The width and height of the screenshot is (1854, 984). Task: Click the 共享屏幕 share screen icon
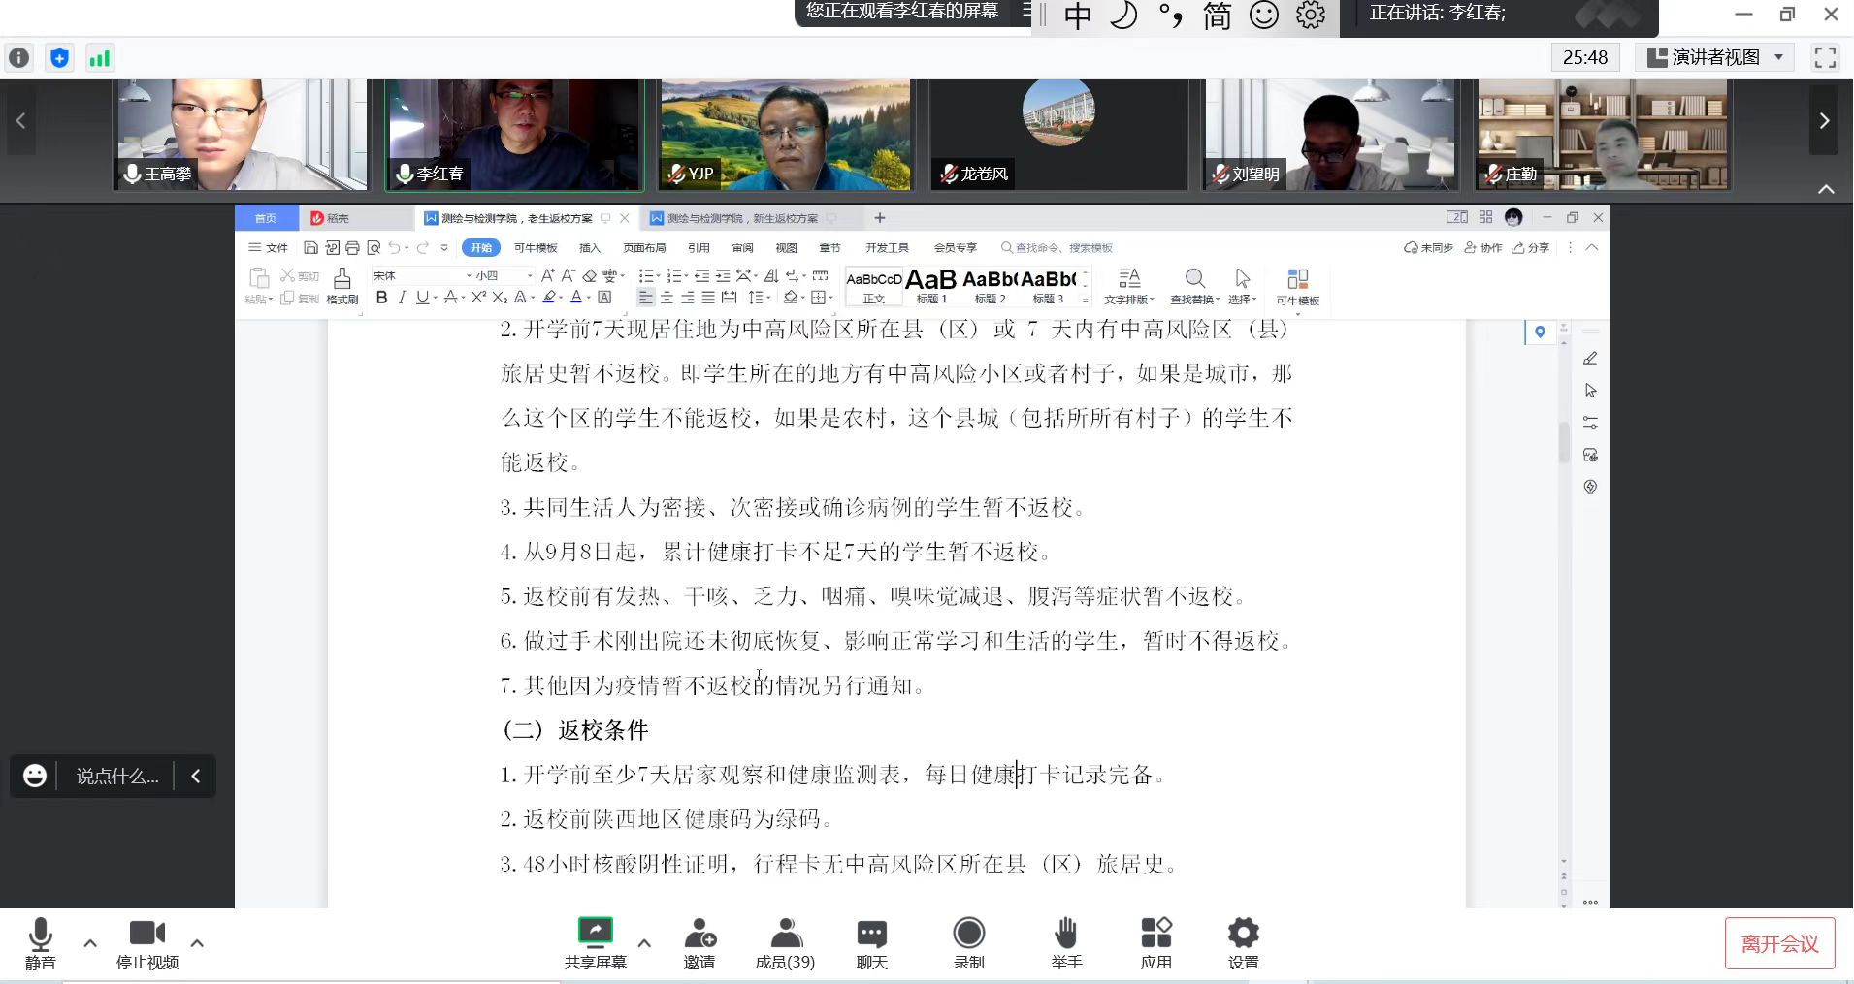[595, 934]
